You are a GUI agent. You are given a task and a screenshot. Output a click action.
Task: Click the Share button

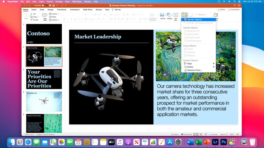coord(221,10)
